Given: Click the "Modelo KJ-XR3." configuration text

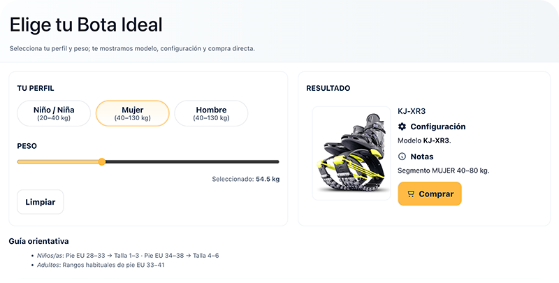Looking at the screenshot, I should 424,140.
